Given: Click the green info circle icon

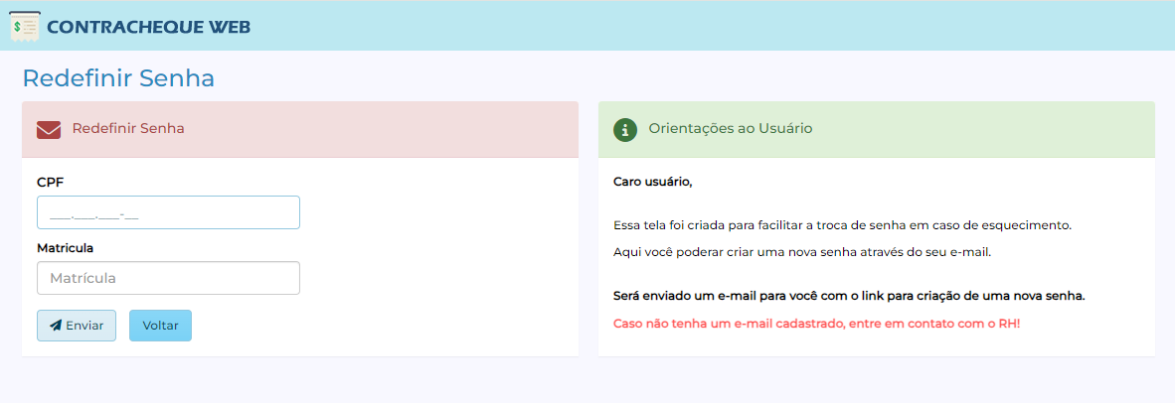Looking at the screenshot, I should (624, 129).
